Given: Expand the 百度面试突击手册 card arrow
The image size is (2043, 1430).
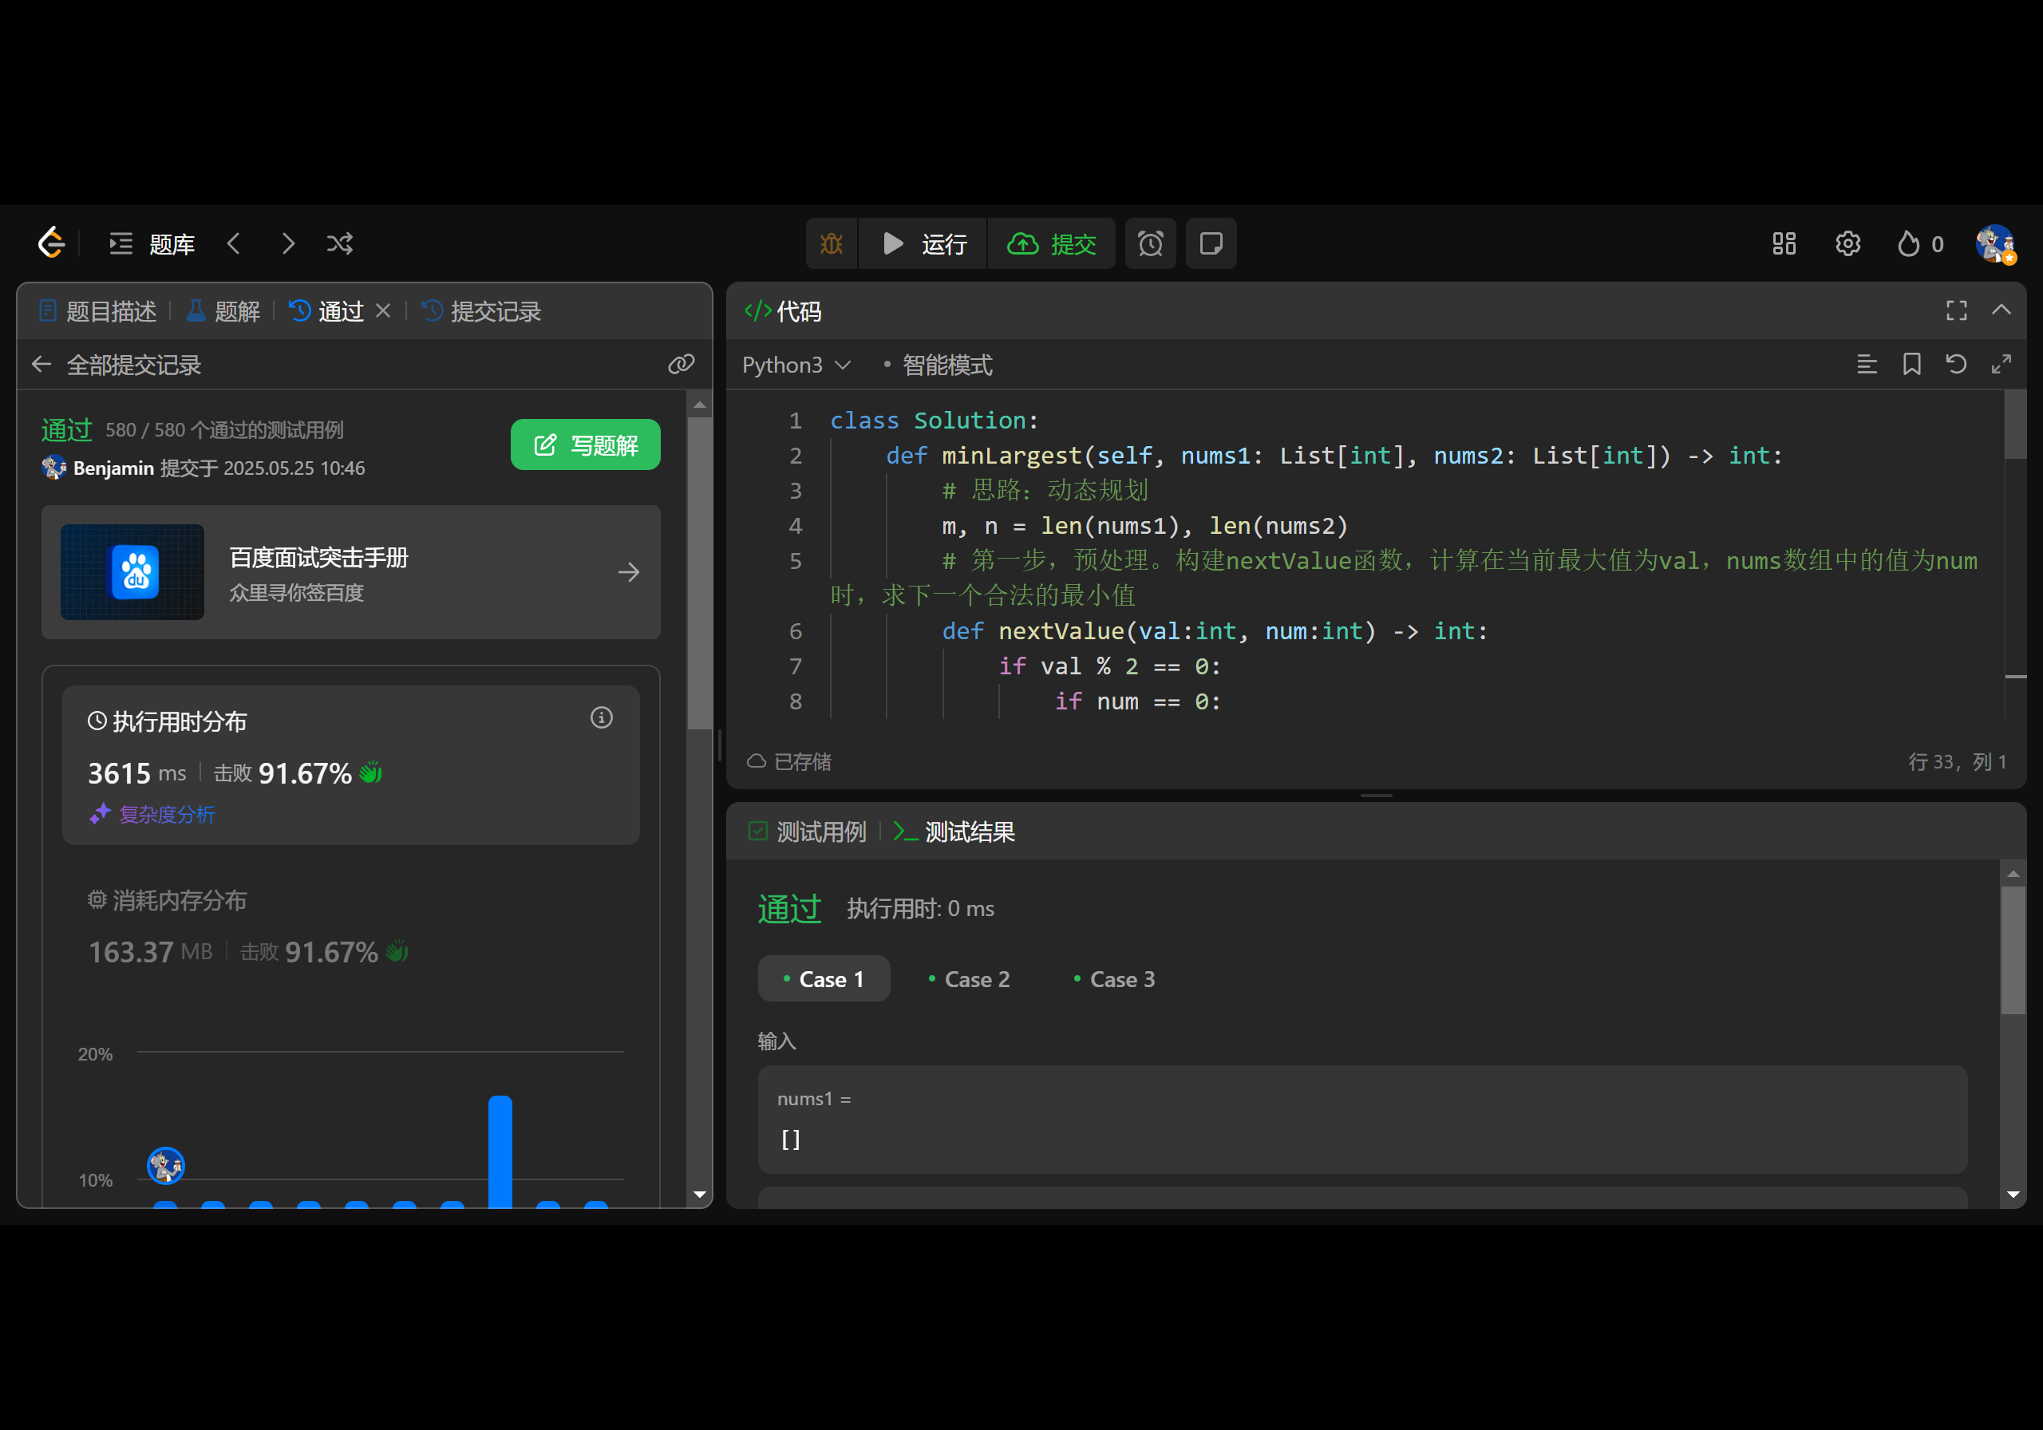Looking at the screenshot, I should click(628, 572).
